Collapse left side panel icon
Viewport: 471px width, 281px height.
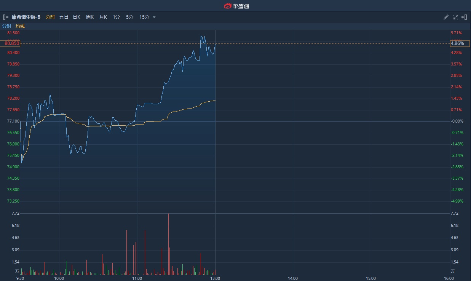(x=5, y=17)
